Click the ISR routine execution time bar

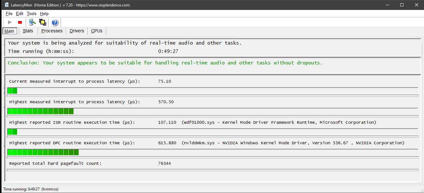(x=212, y=132)
